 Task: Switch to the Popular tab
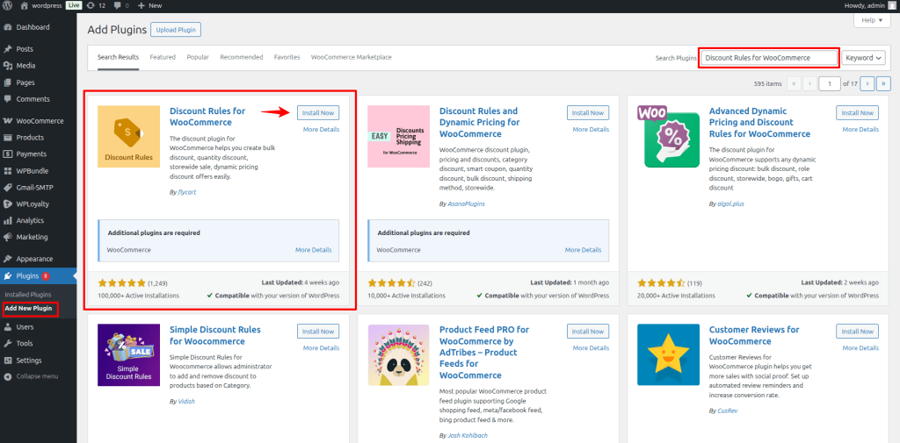click(x=198, y=57)
